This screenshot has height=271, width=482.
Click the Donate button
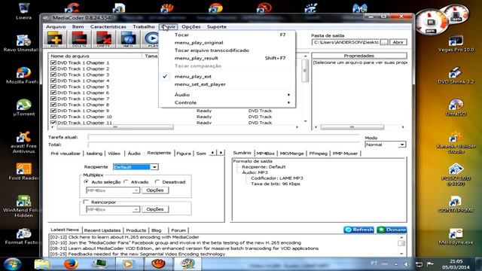coord(392,230)
